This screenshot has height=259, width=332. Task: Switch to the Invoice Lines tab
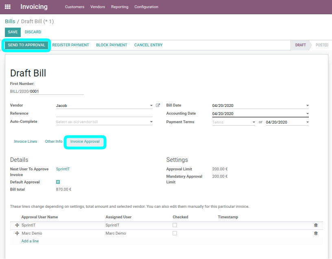(26, 141)
